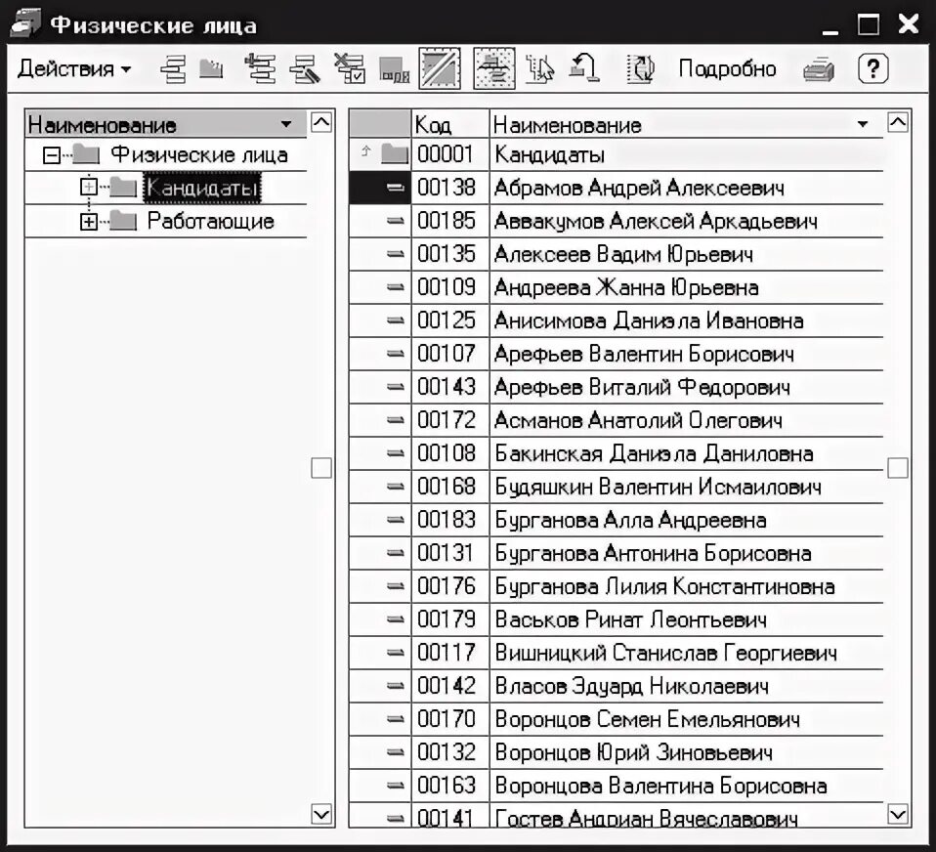This screenshot has height=852, width=936.
Task: Click the list scrollbar down arrow
Action: [898, 814]
